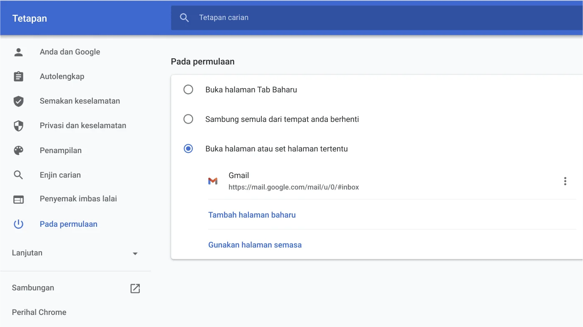Image resolution: width=583 pixels, height=327 pixels.
Task: Open the Gmail favicon in the startup list
Action: point(213,181)
